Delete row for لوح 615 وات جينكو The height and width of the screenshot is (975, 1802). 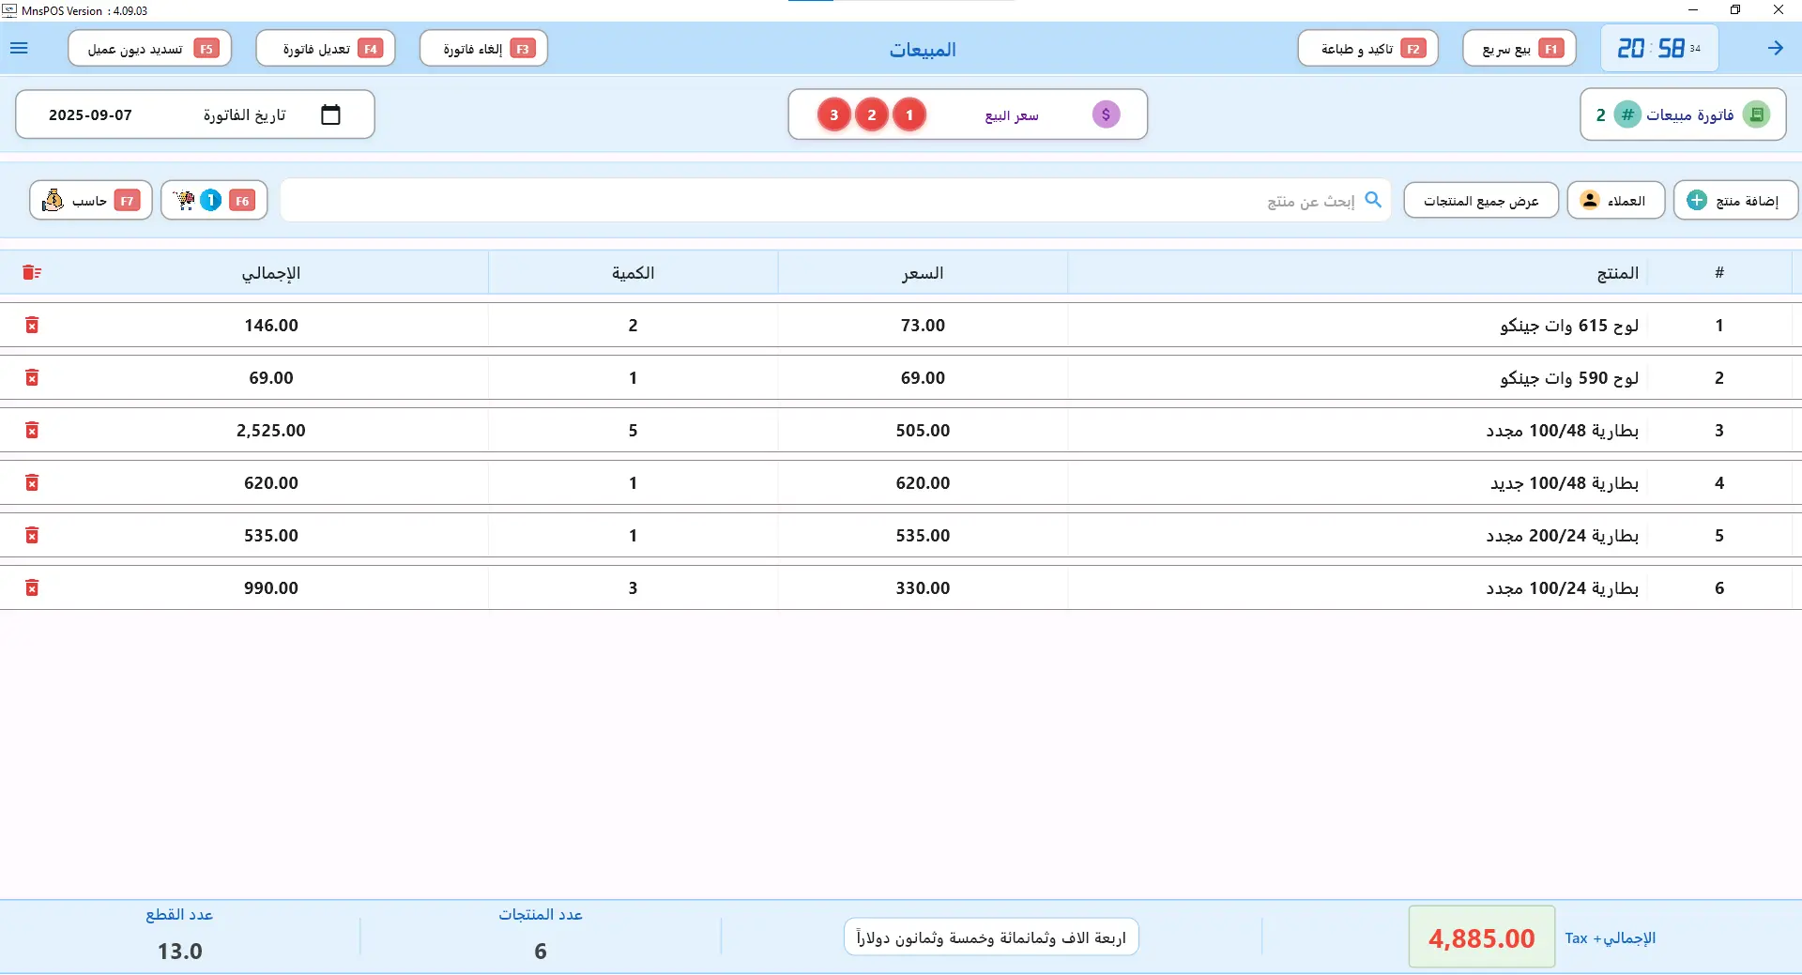(32, 325)
